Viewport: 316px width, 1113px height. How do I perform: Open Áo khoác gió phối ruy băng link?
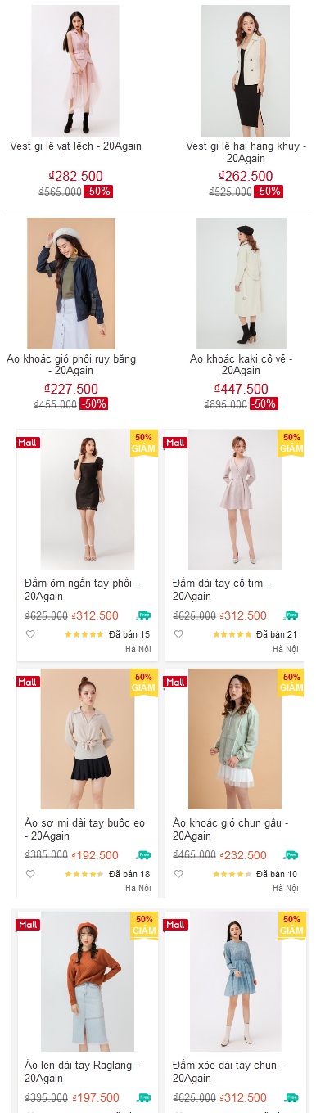pos(71,365)
